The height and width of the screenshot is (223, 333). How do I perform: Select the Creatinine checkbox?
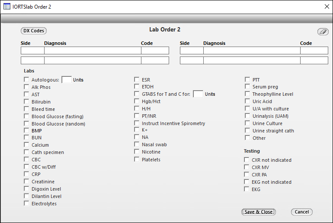26,181
